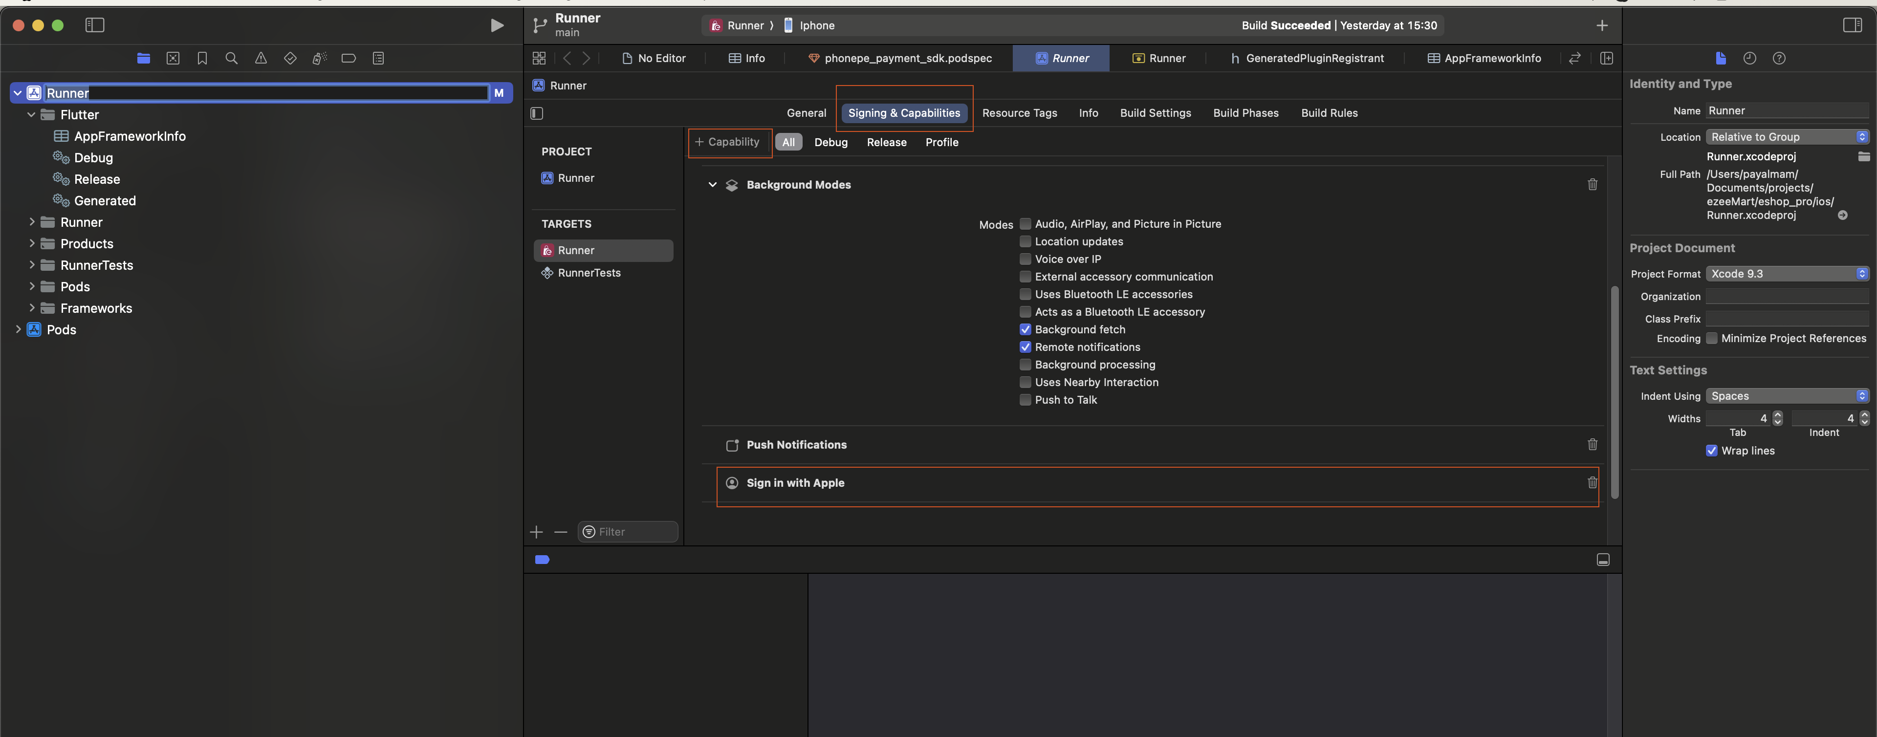
Task: Open the phonepe_payment_sdk.podspec editor tab
Action: pyautogui.click(x=900, y=58)
